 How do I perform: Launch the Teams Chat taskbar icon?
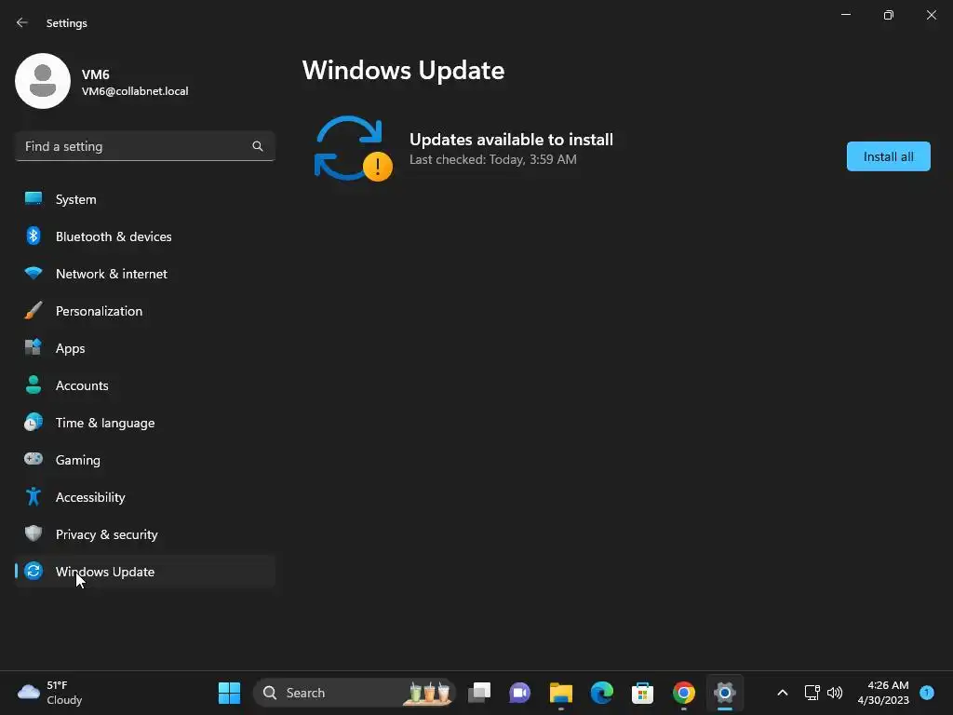519,693
